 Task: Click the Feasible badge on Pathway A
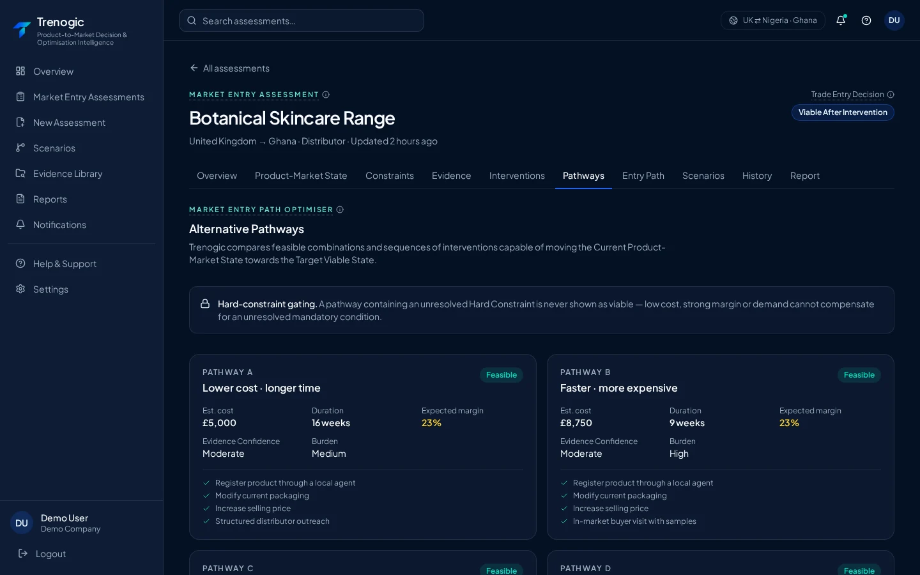502,375
